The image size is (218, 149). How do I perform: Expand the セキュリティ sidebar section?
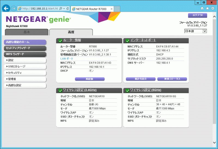point(25,73)
